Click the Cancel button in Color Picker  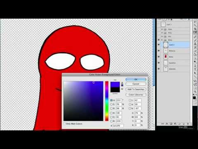[x=136, y=84]
